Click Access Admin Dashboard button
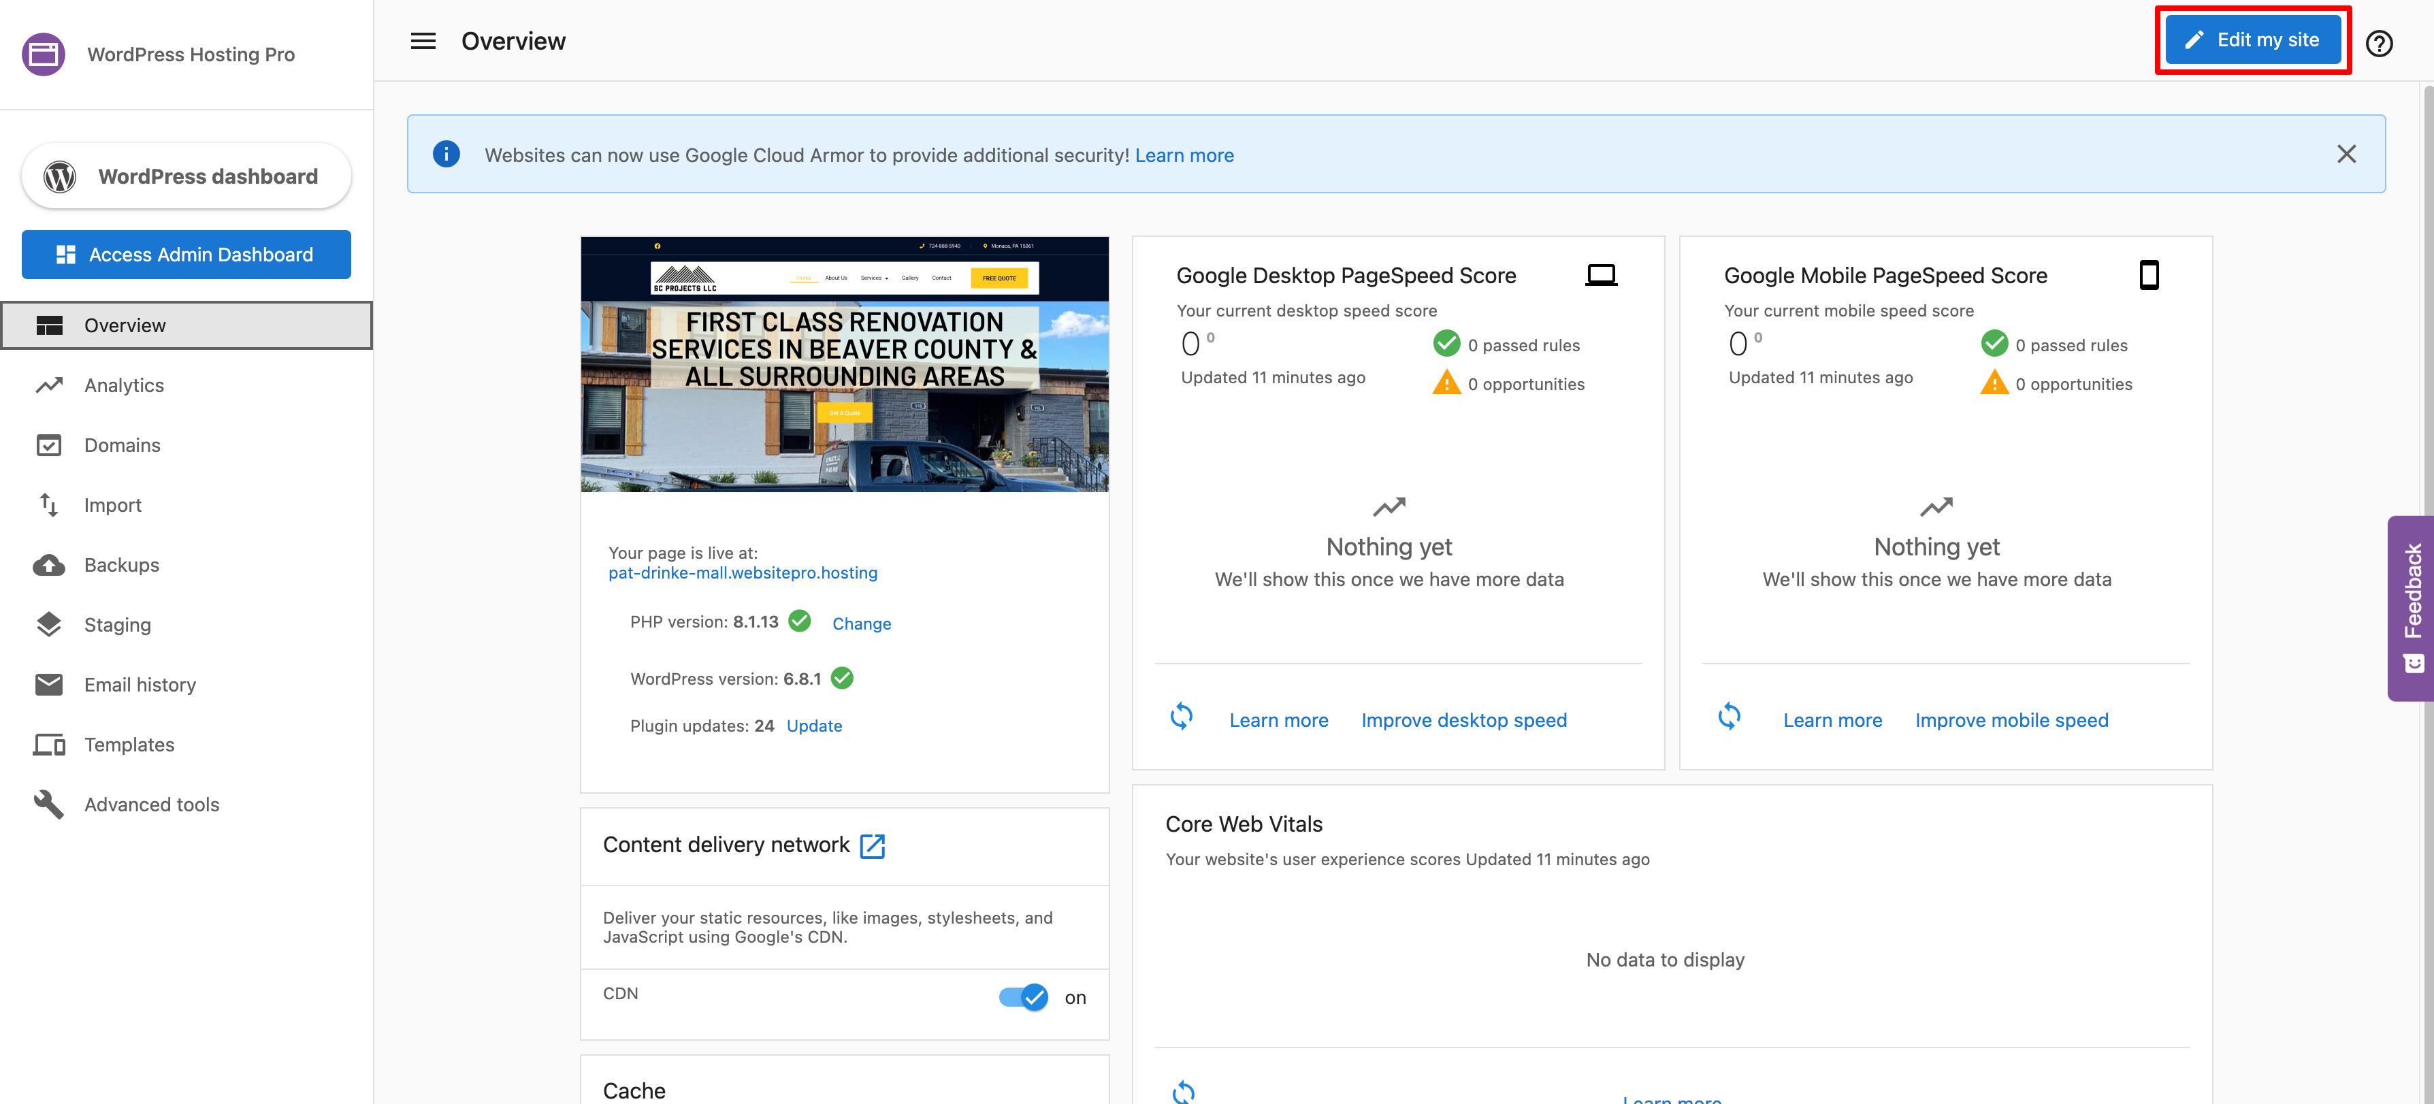 point(186,255)
